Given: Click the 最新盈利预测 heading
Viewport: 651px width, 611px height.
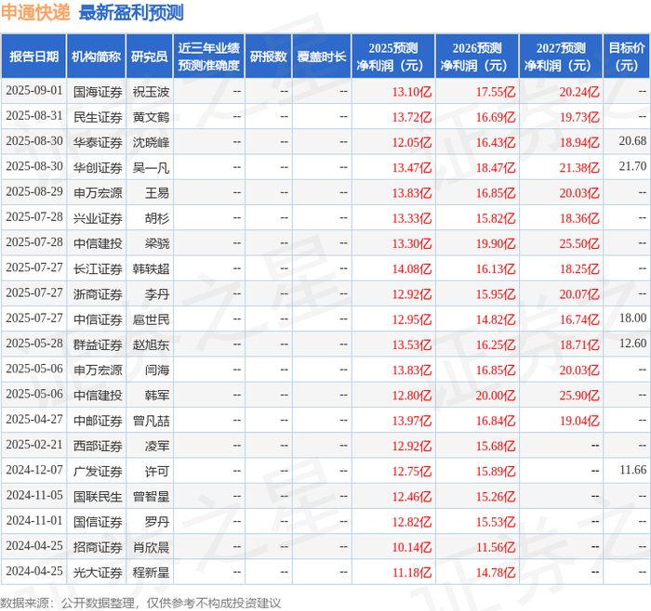Looking at the screenshot, I should pos(131,12).
